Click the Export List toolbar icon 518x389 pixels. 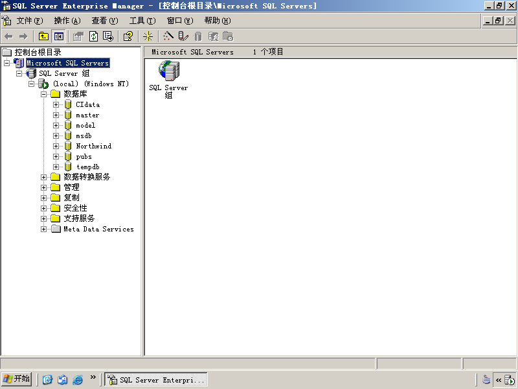point(108,36)
